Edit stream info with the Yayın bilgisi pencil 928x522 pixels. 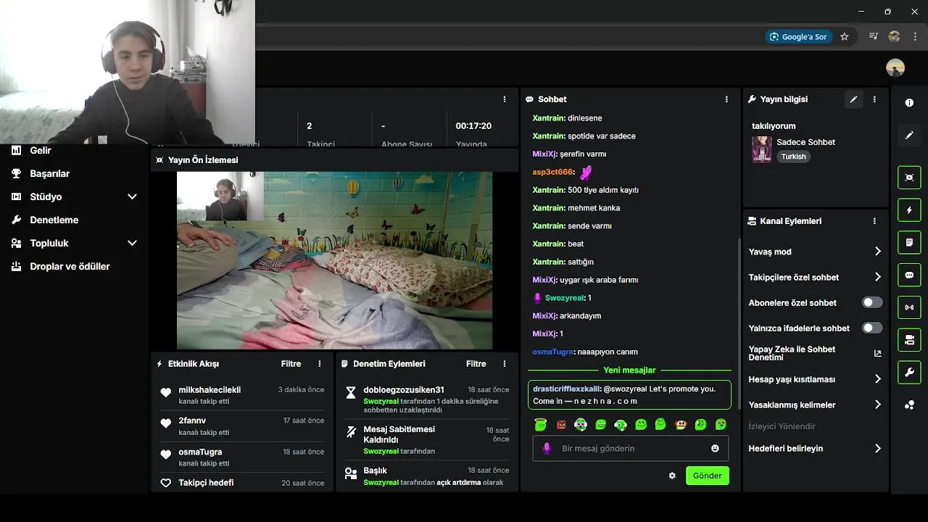coord(853,99)
